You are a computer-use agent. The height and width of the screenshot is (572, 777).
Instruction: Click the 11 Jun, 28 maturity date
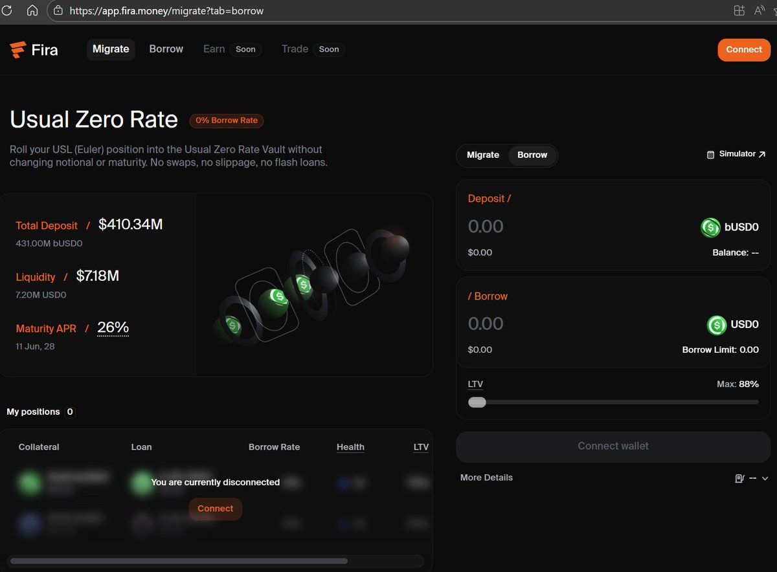(x=35, y=347)
